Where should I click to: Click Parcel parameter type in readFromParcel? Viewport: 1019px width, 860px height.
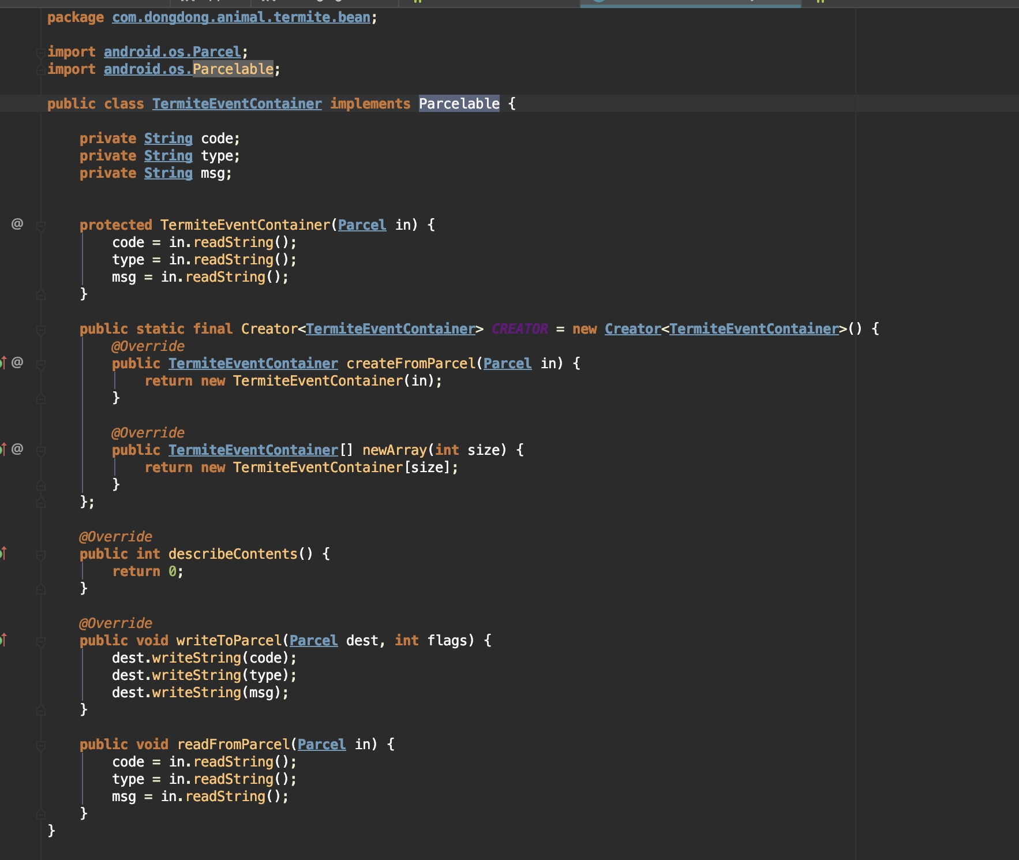click(x=322, y=745)
